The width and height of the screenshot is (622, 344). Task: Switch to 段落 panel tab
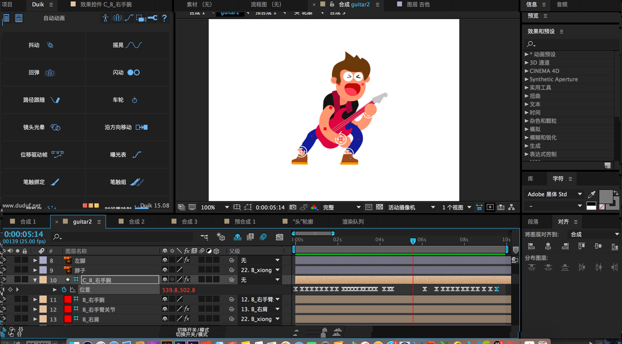click(533, 221)
